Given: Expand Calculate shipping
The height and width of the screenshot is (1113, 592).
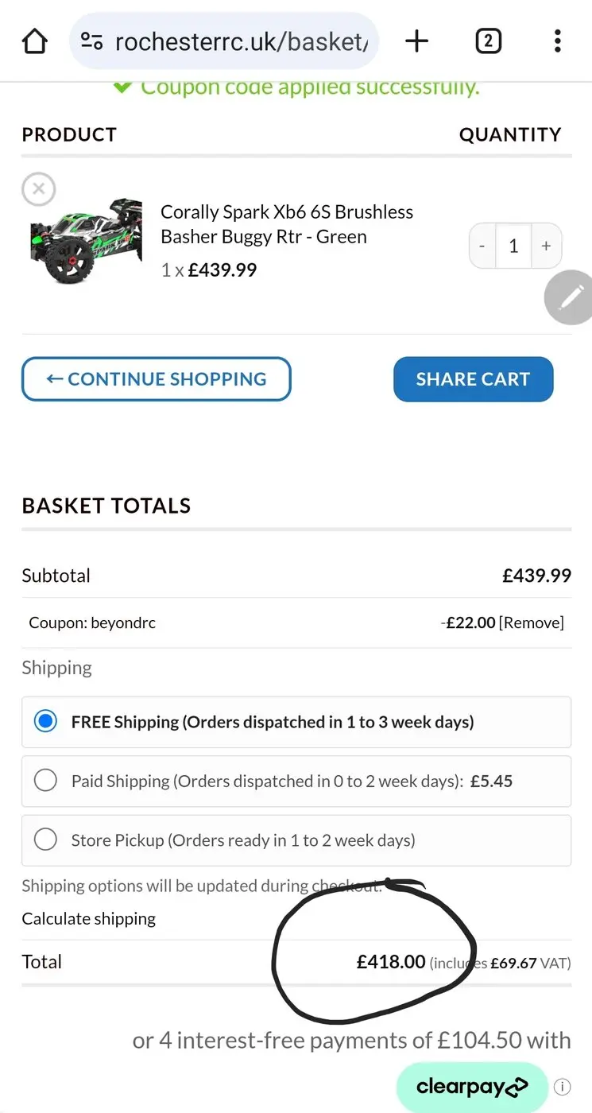Looking at the screenshot, I should coord(88,918).
